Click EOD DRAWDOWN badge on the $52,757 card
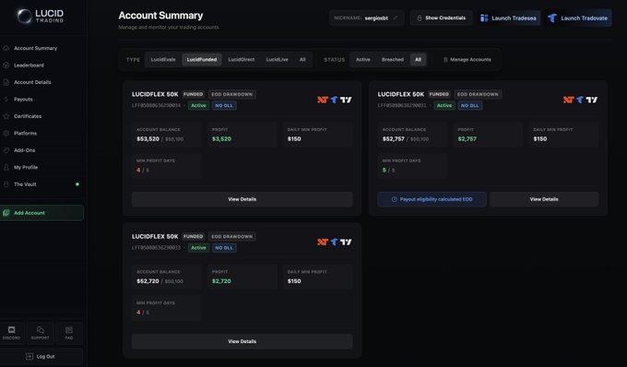The width and height of the screenshot is (627, 367). 478,94
